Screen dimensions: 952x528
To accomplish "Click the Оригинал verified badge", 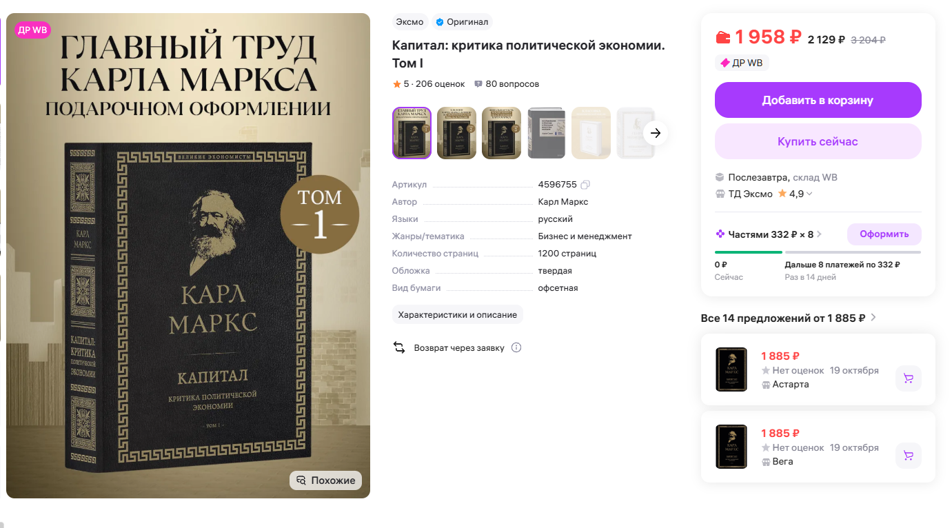I will (462, 22).
